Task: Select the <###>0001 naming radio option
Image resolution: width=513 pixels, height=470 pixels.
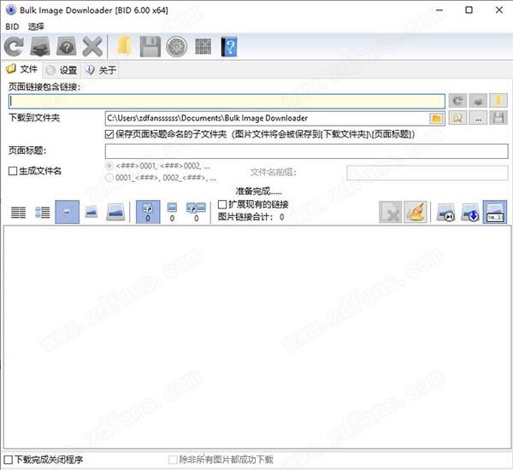Action: 109,166
